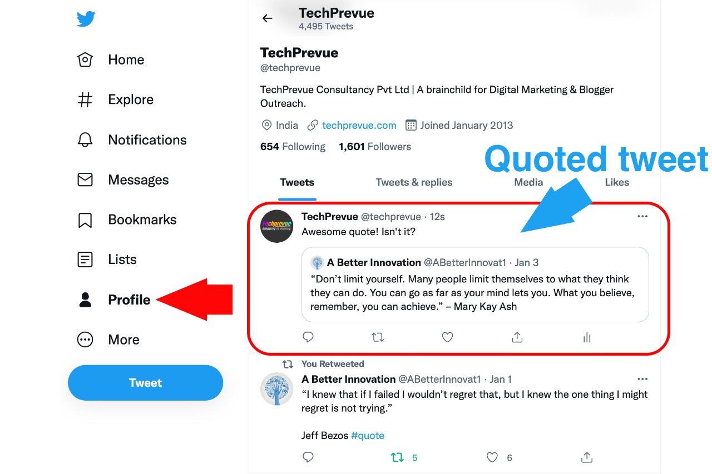The image size is (712, 474).
Task: Undo retweet on the Jeff Bezos tweet
Action: 397,457
